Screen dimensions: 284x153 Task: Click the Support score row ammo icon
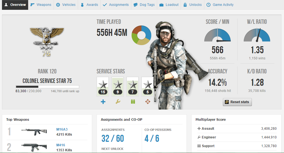pos(199,146)
